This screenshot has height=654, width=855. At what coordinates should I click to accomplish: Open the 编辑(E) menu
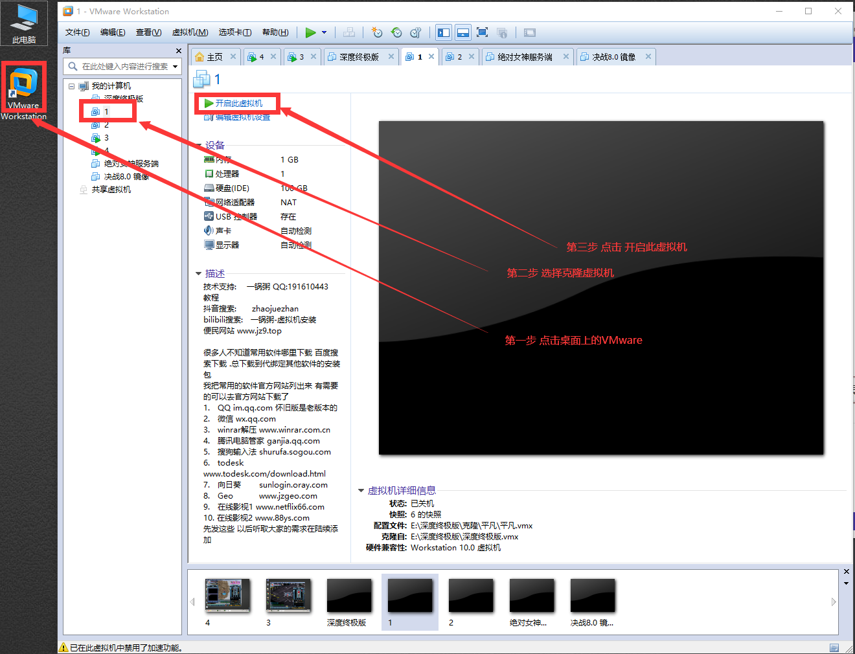coord(113,32)
